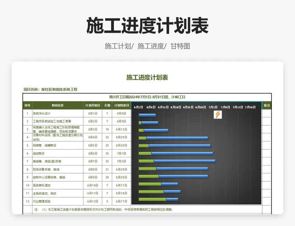295x226 pixels.
Task: Click the 7月1日 axis label in the chart
Action: [213, 107]
